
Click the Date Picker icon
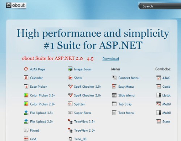point(26,86)
